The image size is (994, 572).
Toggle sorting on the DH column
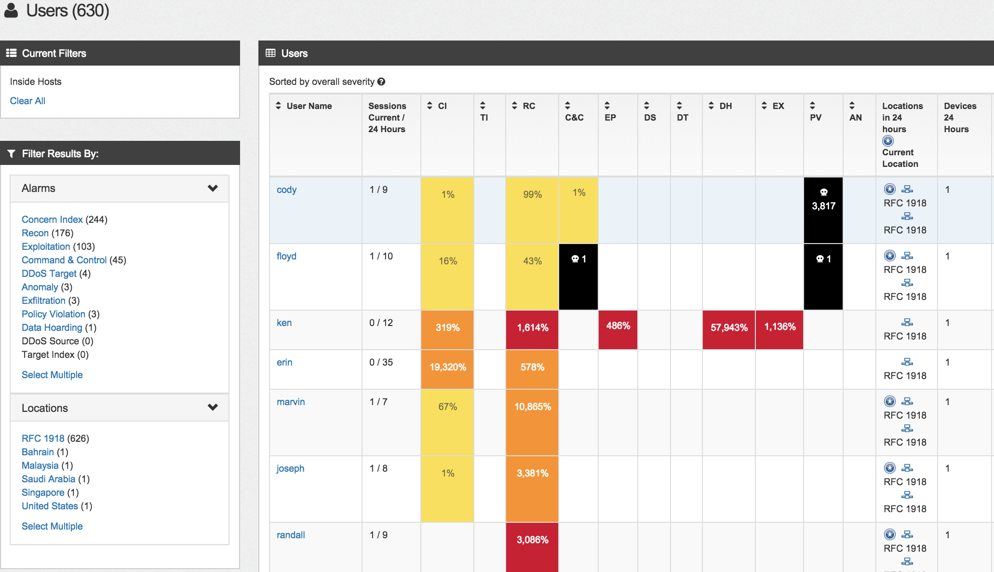click(712, 106)
